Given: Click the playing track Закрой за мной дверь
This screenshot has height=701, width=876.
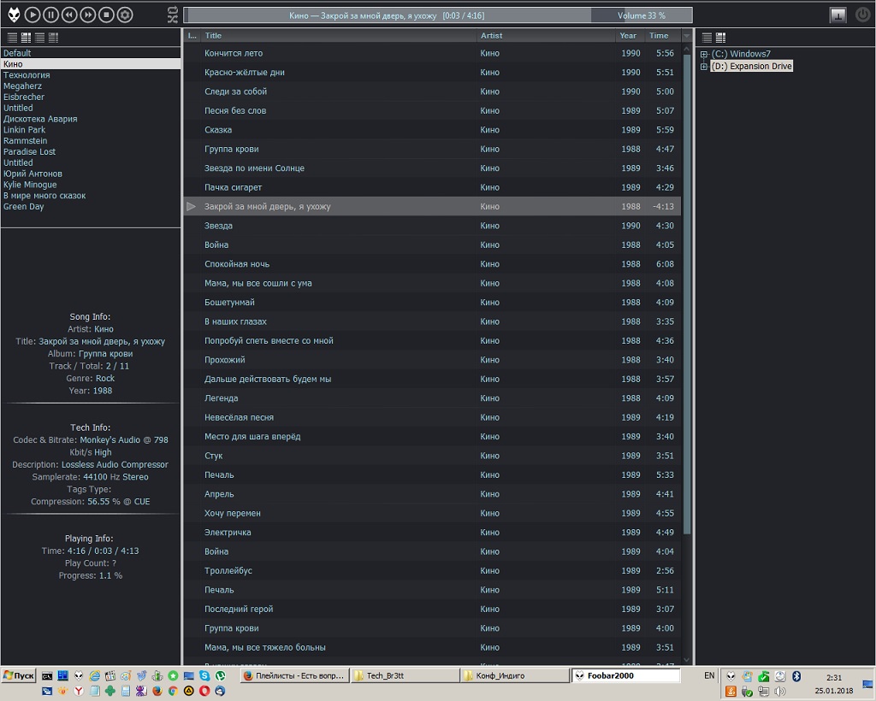Looking at the screenshot, I should tap(432, 207).
